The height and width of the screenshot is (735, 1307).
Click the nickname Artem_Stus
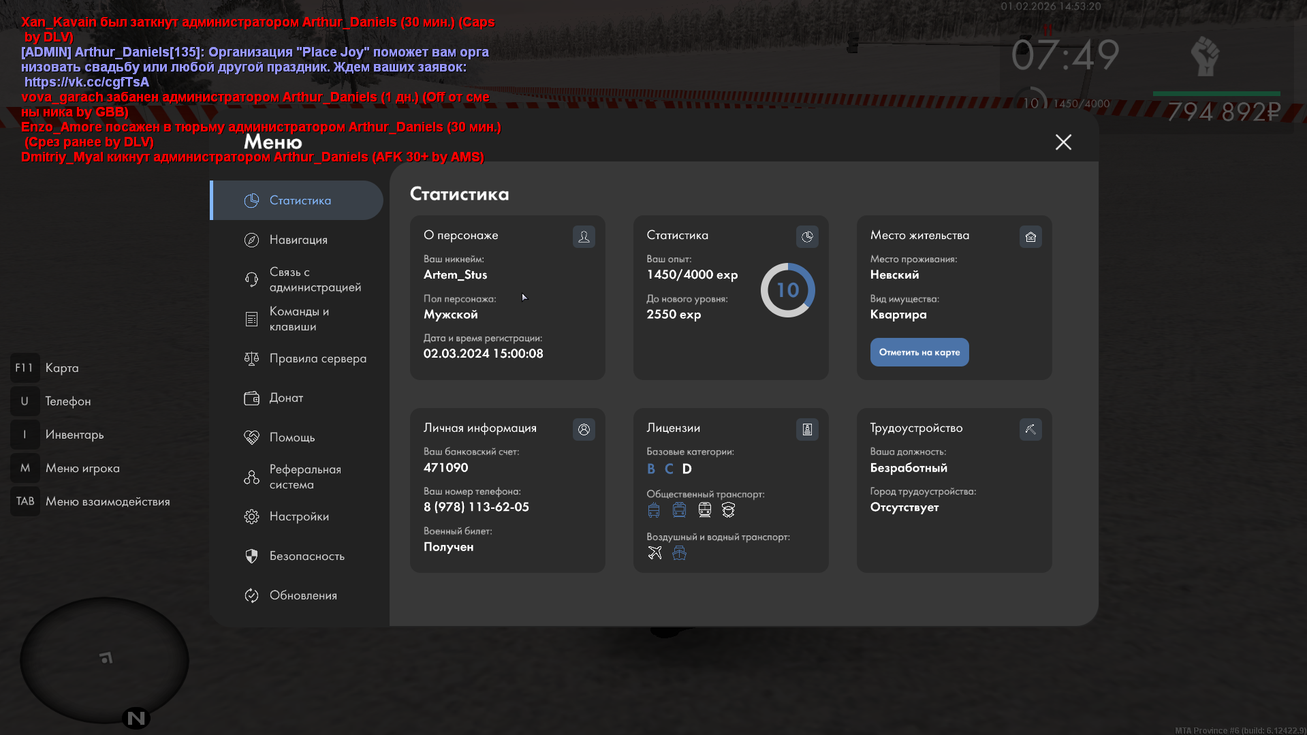point(456,275)
